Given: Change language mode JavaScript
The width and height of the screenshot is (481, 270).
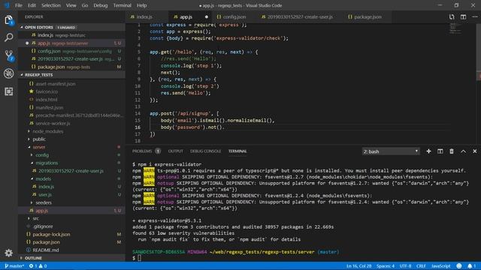Looking at the screenshot, I should [441, 266].
